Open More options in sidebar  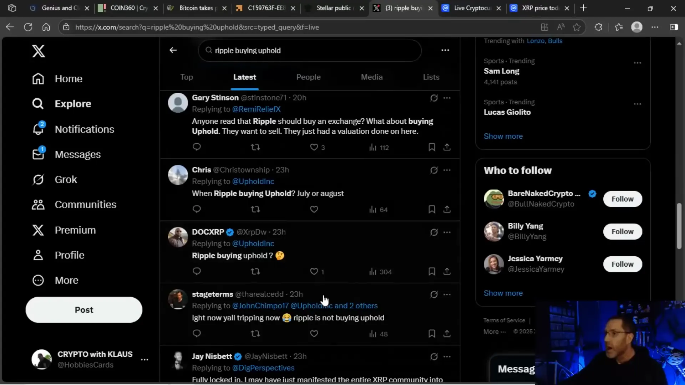55,280
